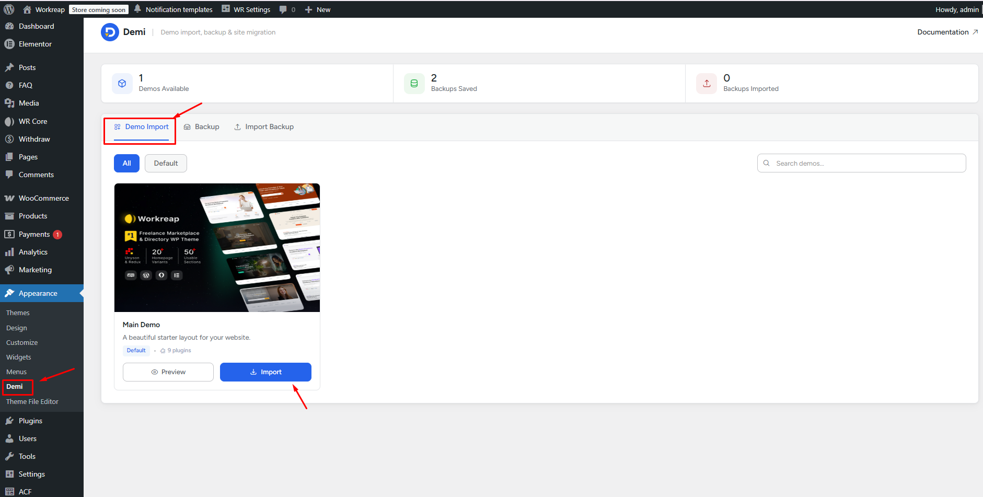Click the Backups Imported upload icon
This screenshot has width=983, height=497.
707,84
